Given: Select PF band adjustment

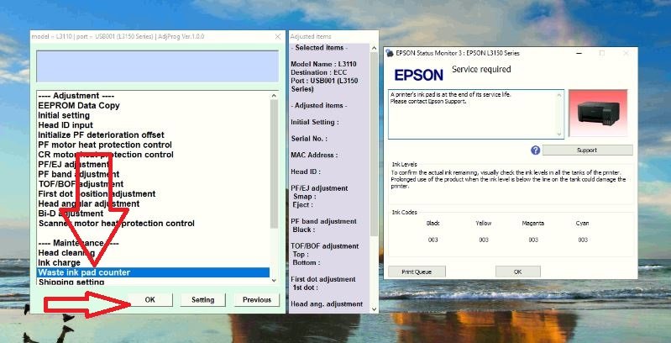Looking at the screenshot, I should [79, 174].
